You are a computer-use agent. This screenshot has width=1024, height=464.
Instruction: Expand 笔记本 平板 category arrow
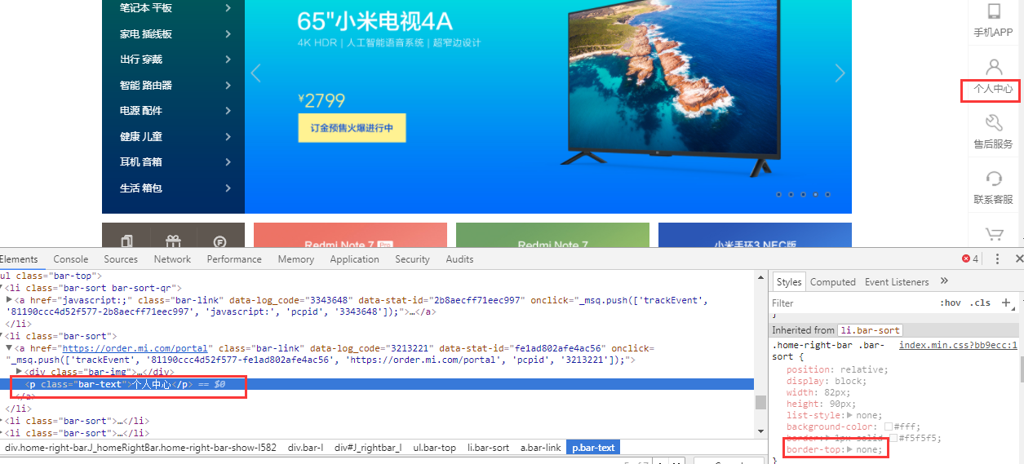pos(228,8)
